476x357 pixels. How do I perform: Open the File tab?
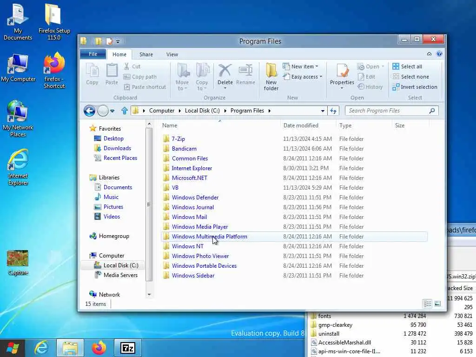93,54
